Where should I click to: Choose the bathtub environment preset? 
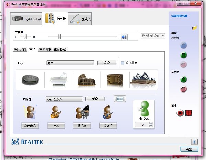58,79
